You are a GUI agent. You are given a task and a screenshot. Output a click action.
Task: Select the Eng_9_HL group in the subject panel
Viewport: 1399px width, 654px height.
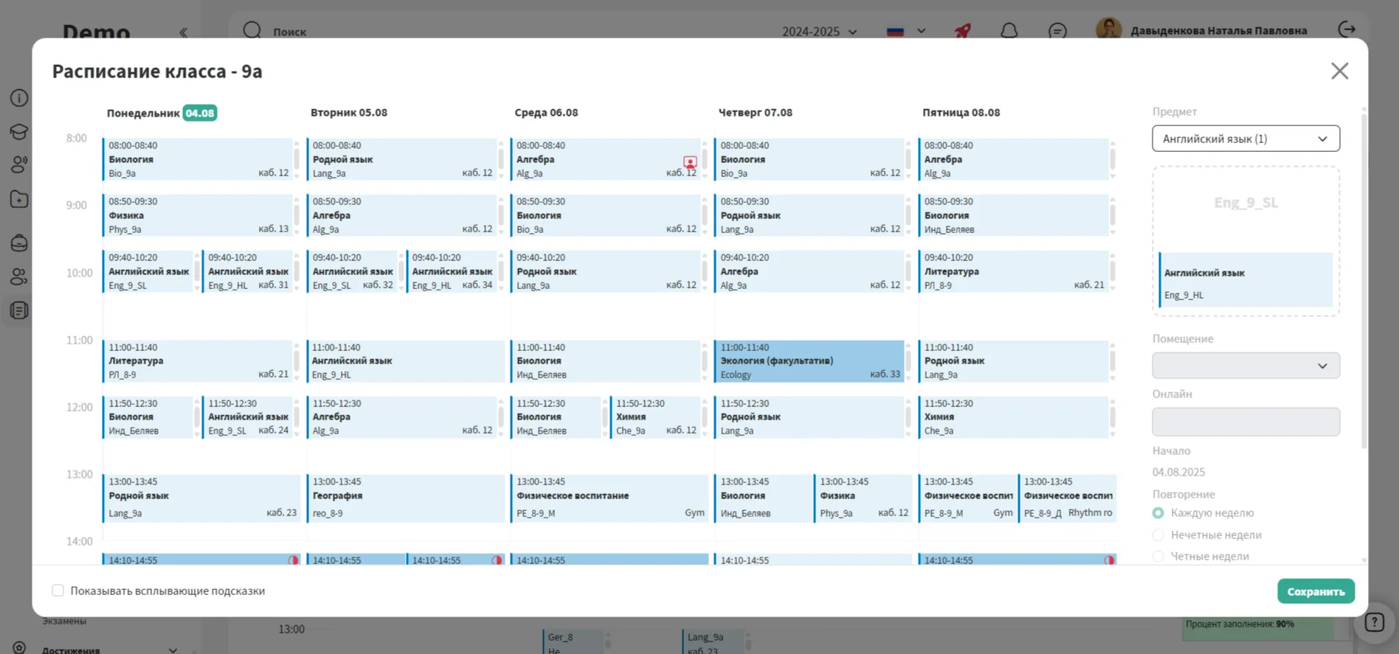pos(1246,280)
